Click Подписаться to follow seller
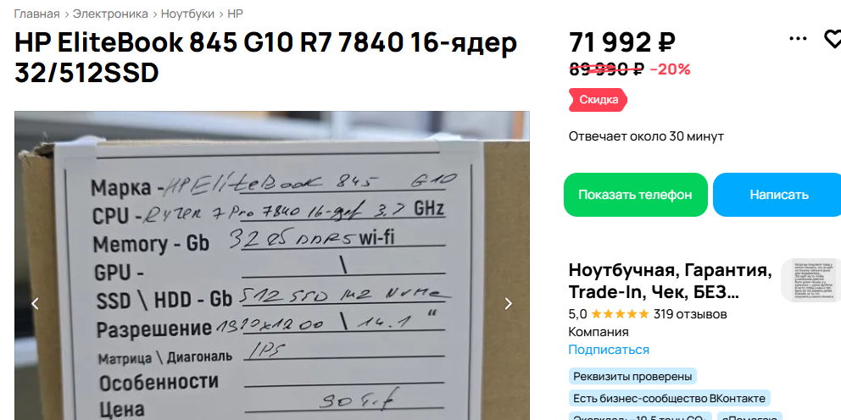The width and height of the screenshot is (841, 420). (x=609, y=350)
